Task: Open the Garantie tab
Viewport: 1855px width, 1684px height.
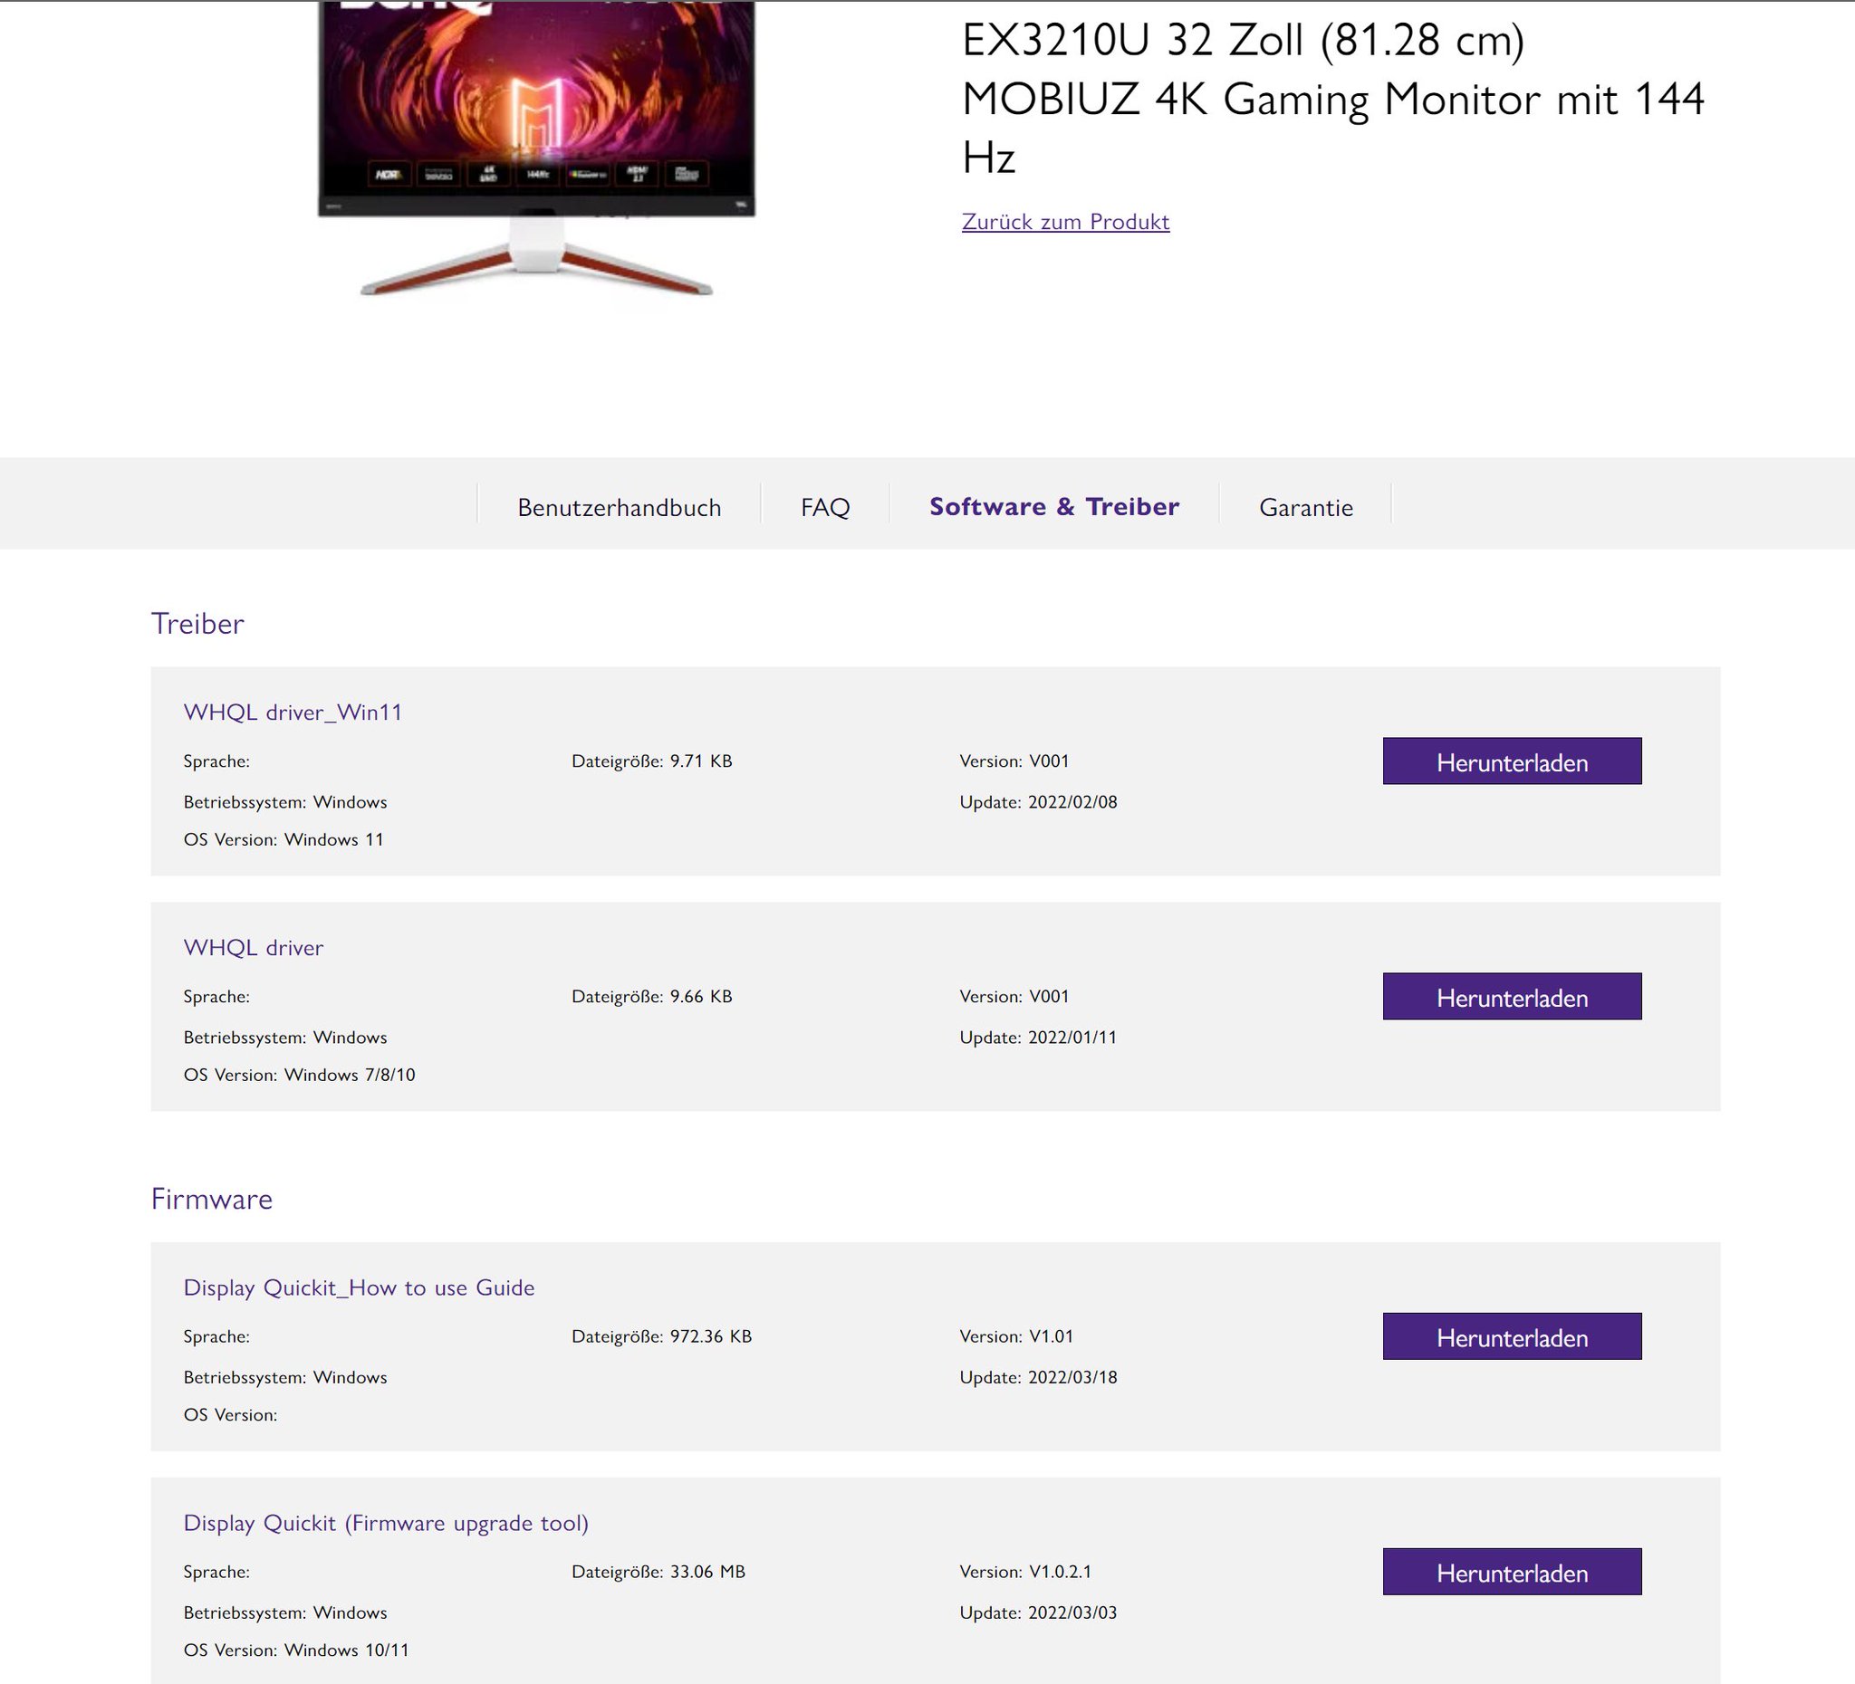Action: 1306,507
